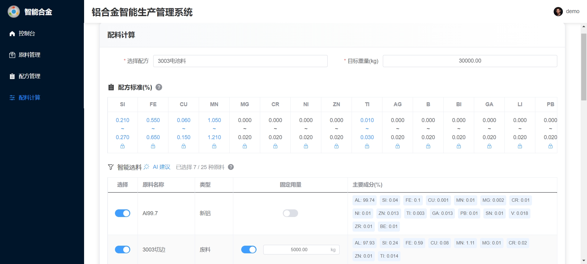Screen dimensions: 587x264
Task: Click the lock icon under LI column
Action: [520, 146]
